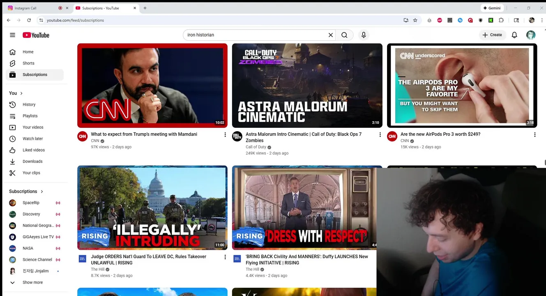This screenshot has width=546, height=296.
Task: Reload the page
Action: (x=29, y=20)
